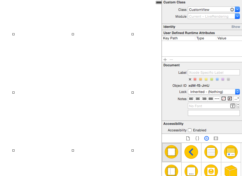Viewport: 242px width, 176px height.
Task: Switch to Media library tab
Action: (x=216, y=138)
